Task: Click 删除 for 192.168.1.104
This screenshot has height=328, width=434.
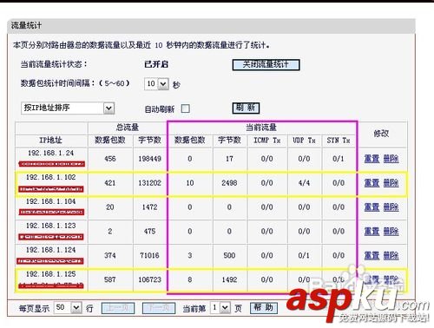Action: click(x=391, y=207)
